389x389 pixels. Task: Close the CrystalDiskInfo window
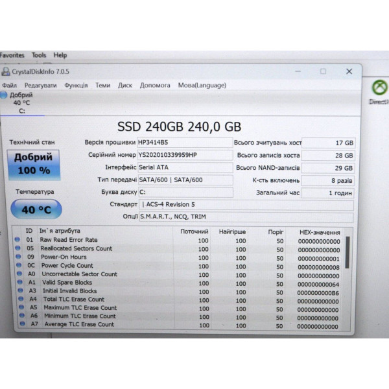(x=349, y=71)
